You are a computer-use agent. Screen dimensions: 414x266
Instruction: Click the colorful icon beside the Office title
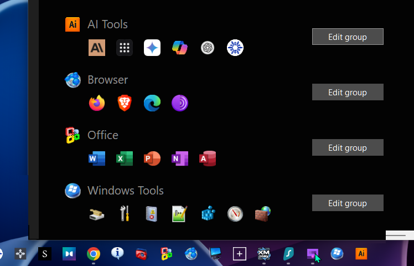tap(73, 135)
